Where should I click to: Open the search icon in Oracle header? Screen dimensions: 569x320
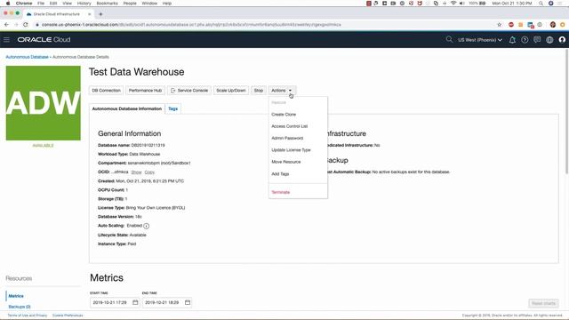click(449, 39)
